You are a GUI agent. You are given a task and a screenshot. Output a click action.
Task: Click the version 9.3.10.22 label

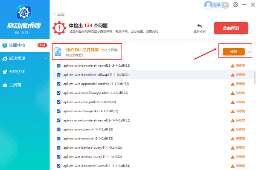[22, 33]
